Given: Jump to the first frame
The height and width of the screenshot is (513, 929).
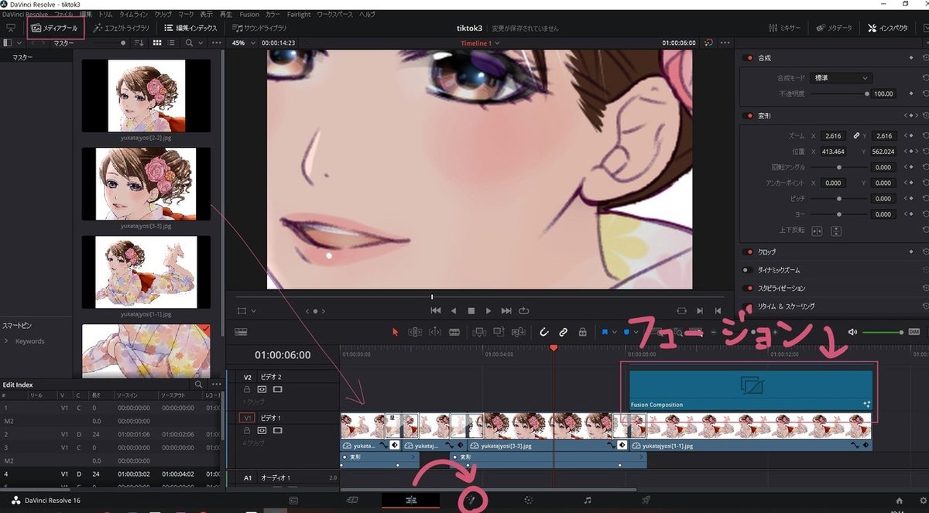Looking at the screenshot, I should [x=436, y=310].
